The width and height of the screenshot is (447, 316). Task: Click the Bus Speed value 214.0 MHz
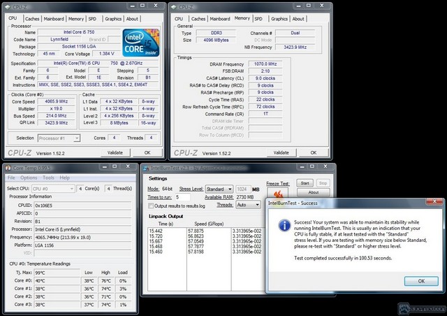pyautogui.click(x=57, y=115)
